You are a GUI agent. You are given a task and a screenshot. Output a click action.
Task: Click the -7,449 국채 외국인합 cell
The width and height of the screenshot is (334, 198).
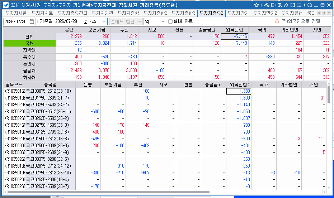click(235, 43)
